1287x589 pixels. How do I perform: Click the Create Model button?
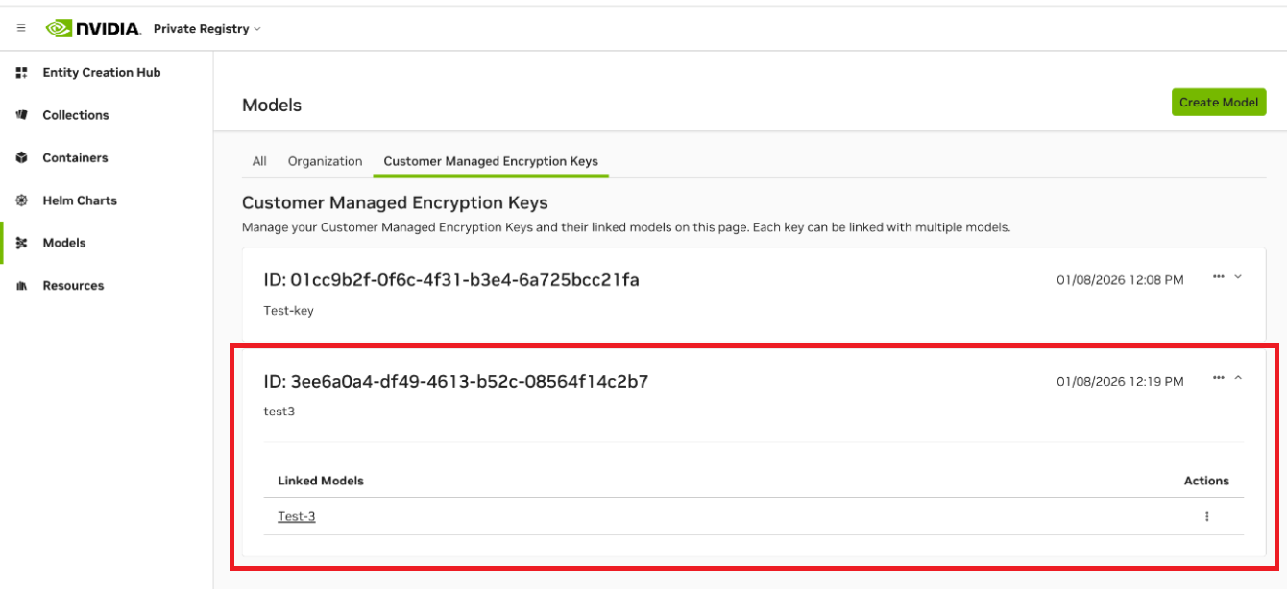pyautogui.click(x=1218, y=103)
